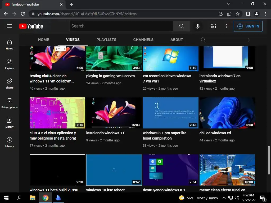
Task: Click the 2:43 blue screen thumbnail
Action: (171, 113)
